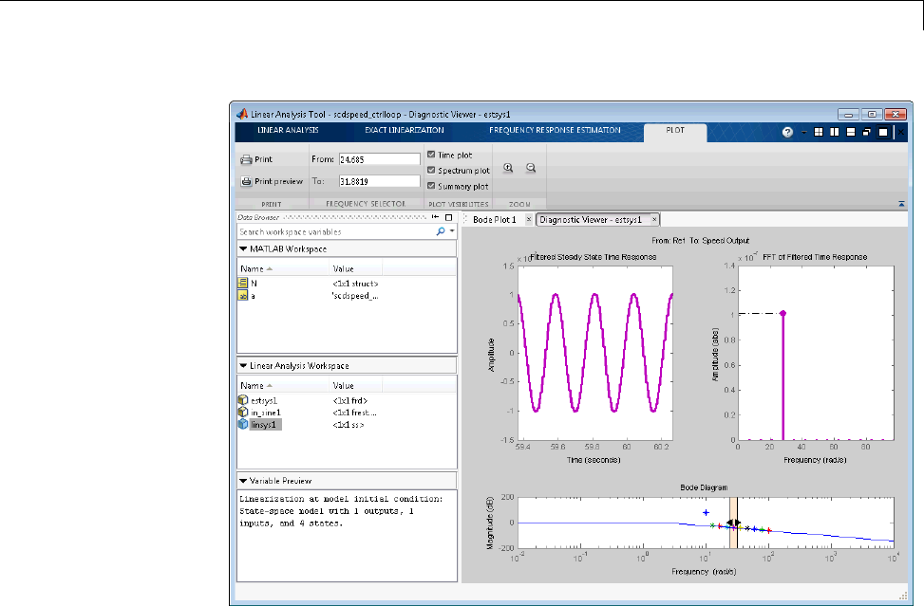Screen dimensions: 924x606
Task: Close the Diagnostic Viewer - estsys1 tab
Action: [654, 220]
